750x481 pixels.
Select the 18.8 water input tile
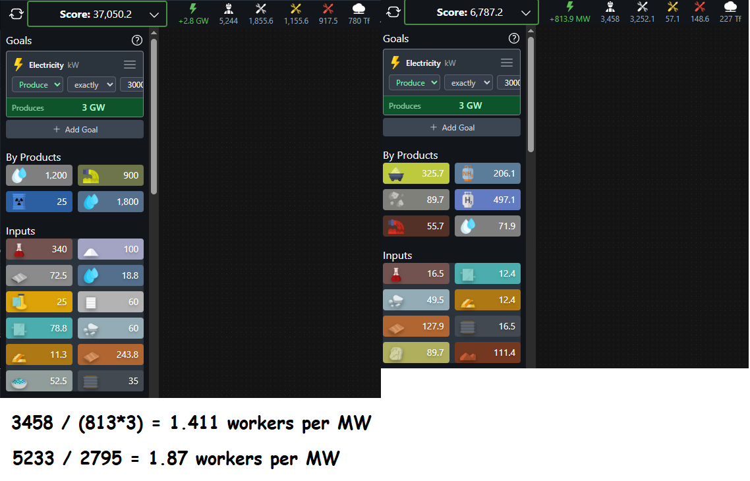(x=111, y=275)
